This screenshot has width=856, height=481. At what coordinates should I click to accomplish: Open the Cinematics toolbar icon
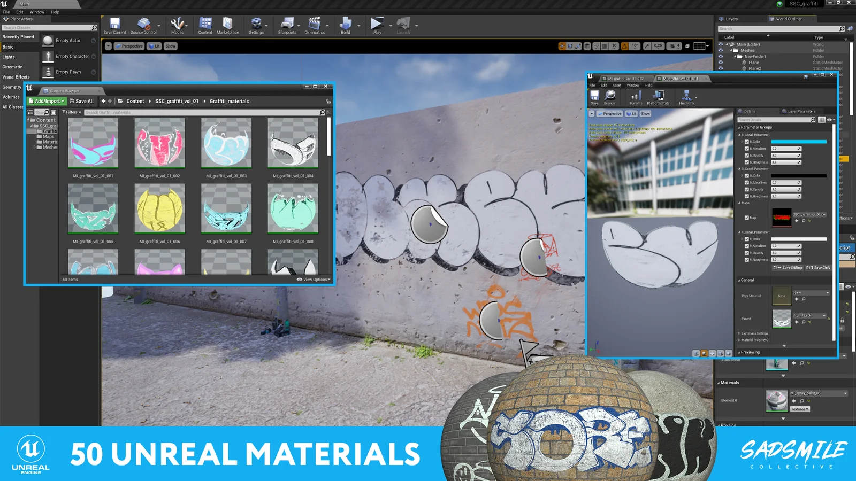(x=315, y=25)
